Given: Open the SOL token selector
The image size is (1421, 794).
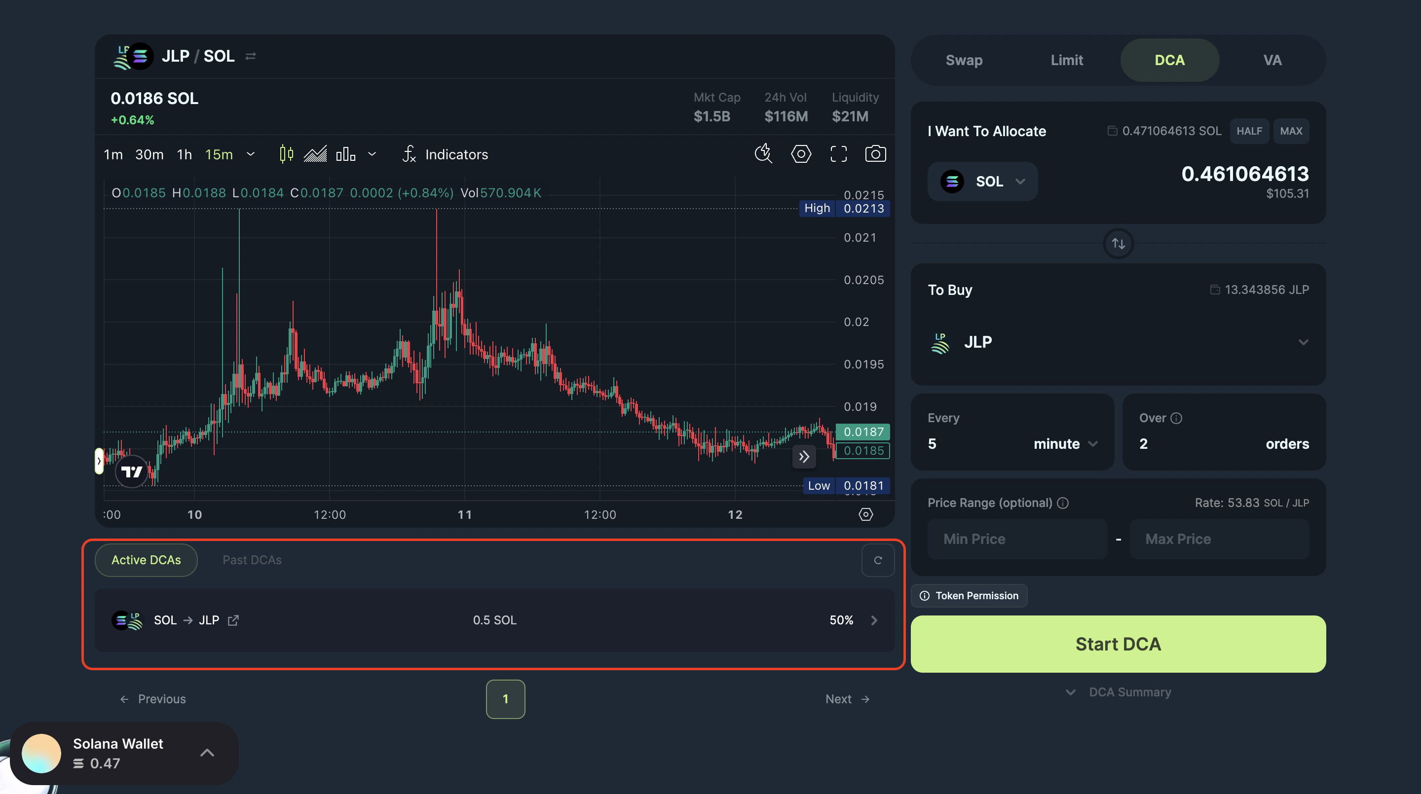Looking at the screenshot, I should pyautogui.click(x=982, y=181).
